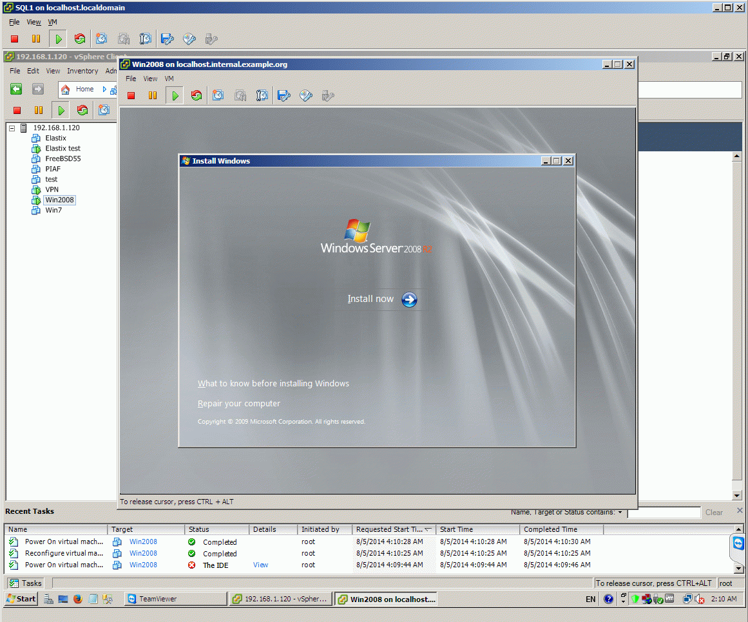748x622 pixels.
Task: Click down arrow of Recent Tasks scrollbar
Action: coord(738,568)
